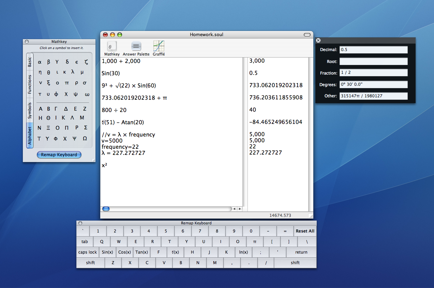The height and width of the screenshot is (288, 434).
Task: Open the Mathkey toolbar icon
Action: pos(112,49)
